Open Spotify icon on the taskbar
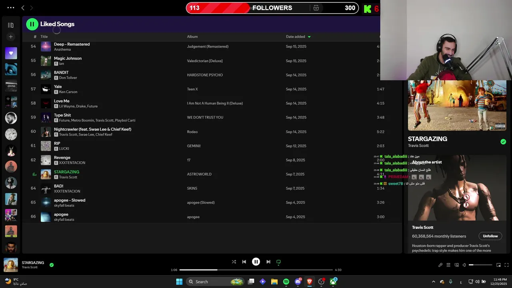The image size is (512, 288). (x=286, y=282)
